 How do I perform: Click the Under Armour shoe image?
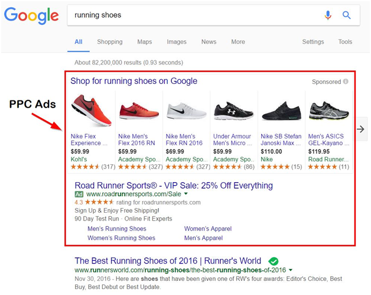coord(234,111)
